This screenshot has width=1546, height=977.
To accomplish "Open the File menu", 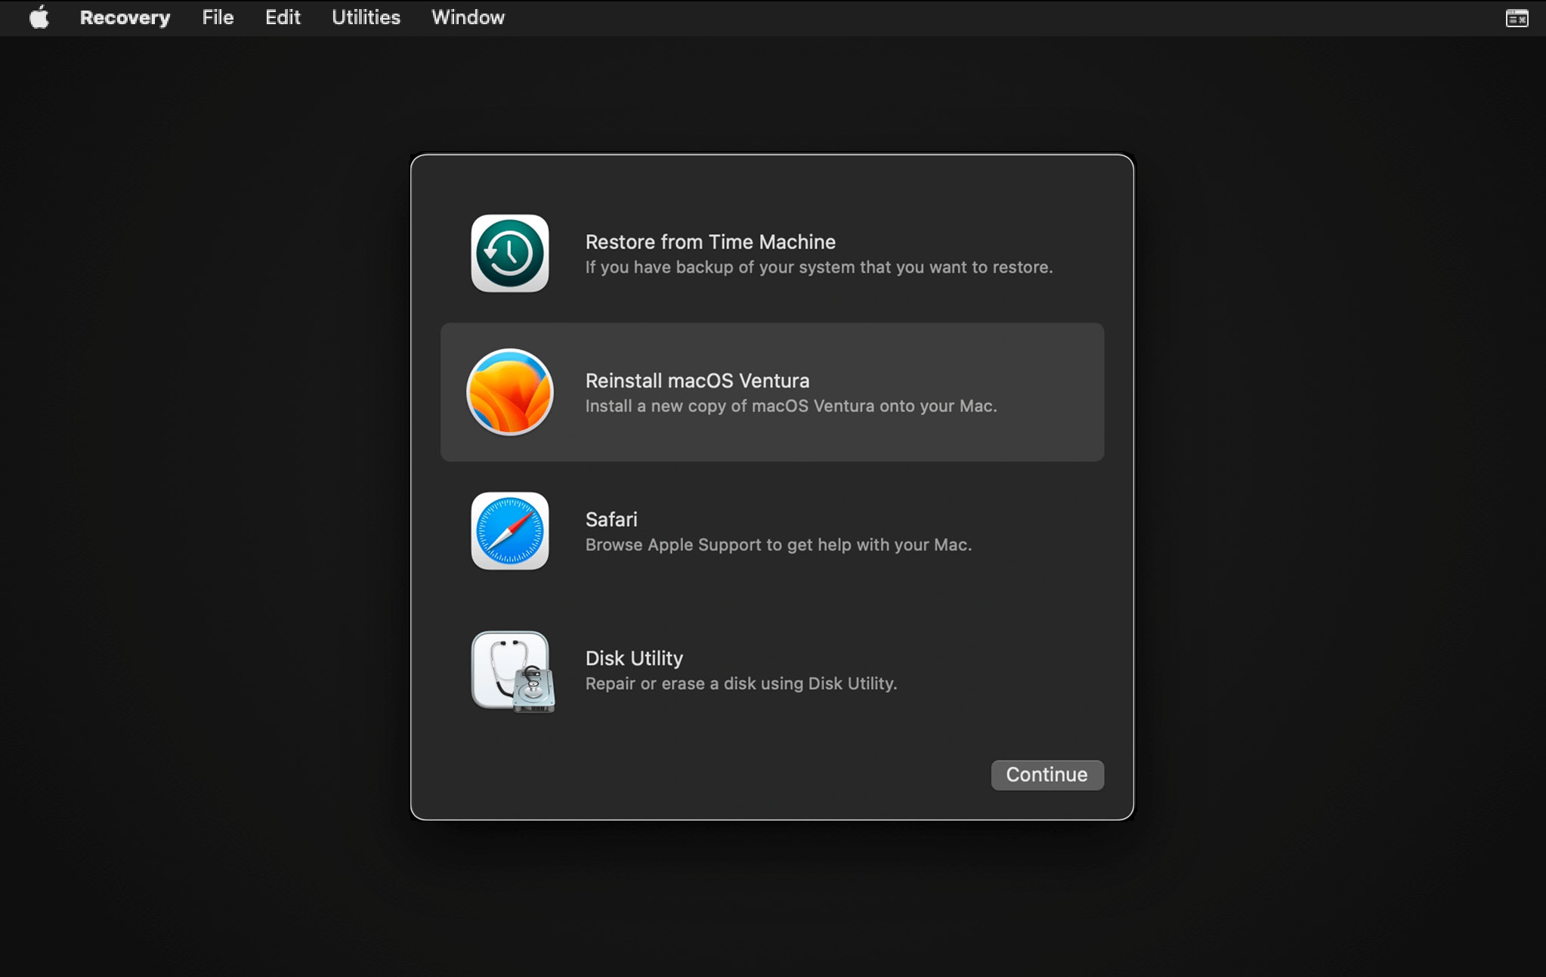I will [x=218, y=17].
